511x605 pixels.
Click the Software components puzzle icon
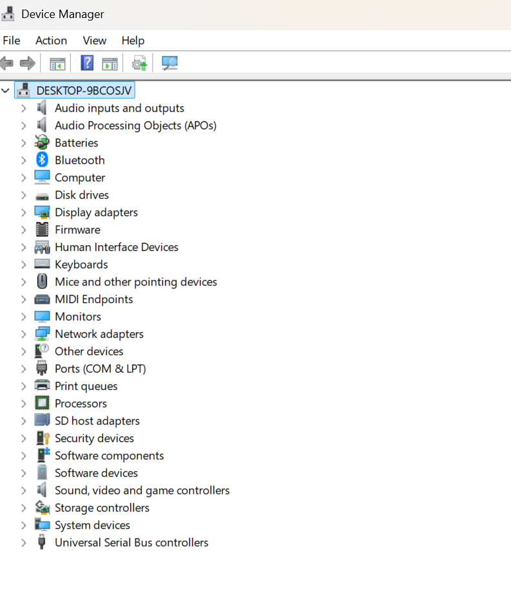43,455
